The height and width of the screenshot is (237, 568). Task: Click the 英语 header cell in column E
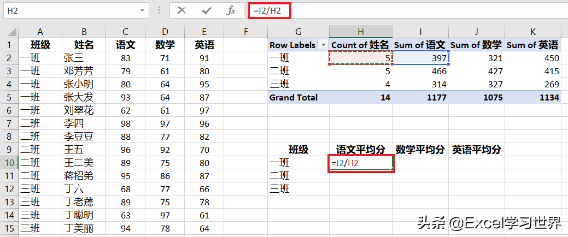[x=204, y=45]
